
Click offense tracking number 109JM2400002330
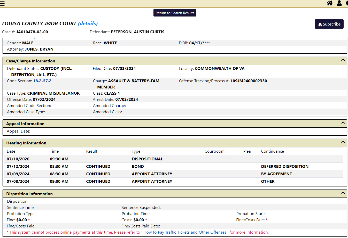[249, 81]
